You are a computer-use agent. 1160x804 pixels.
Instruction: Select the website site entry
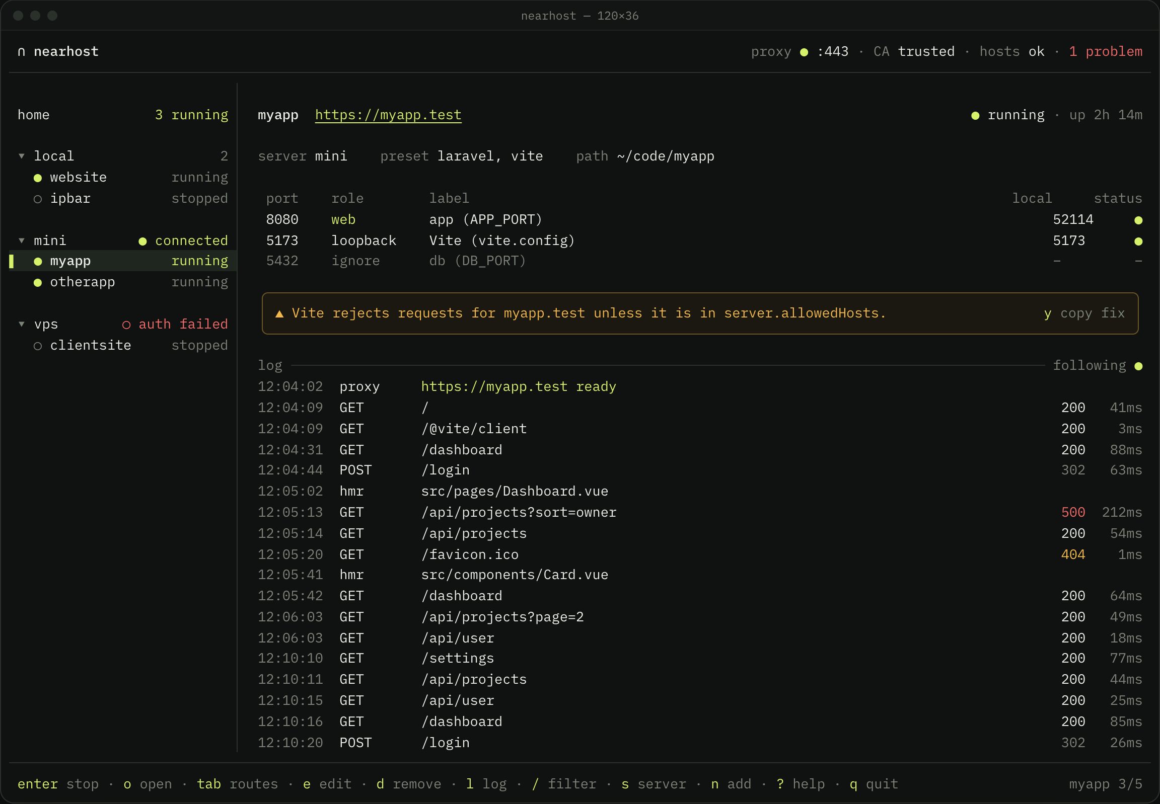pyautogui.click(x=123, y=177)
